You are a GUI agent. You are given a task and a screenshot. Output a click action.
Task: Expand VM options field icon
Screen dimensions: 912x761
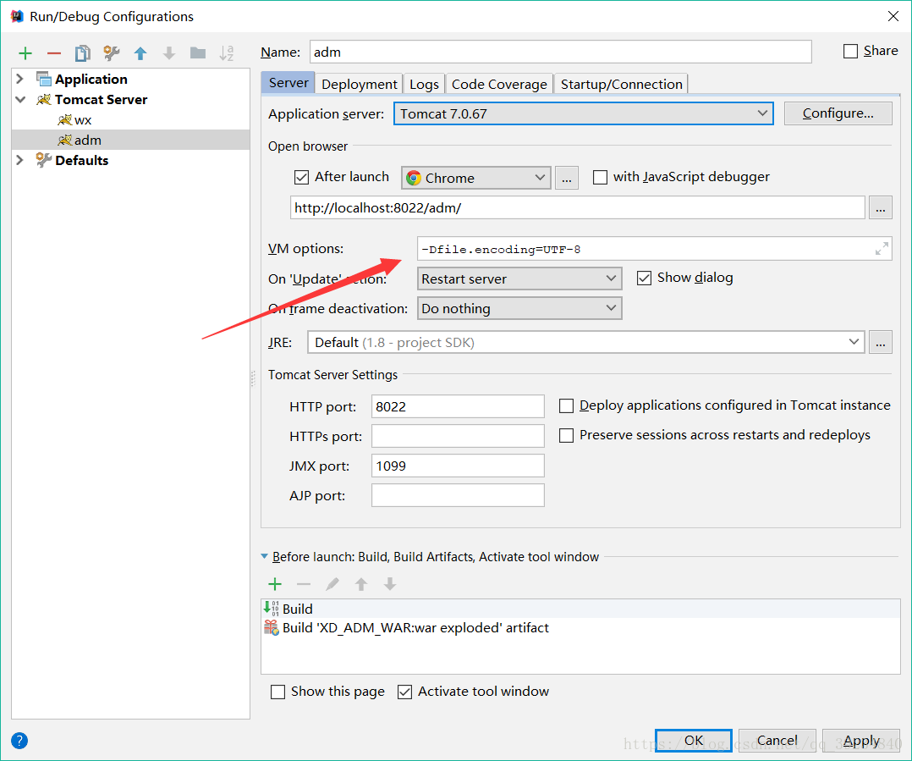tap(882, 249)
